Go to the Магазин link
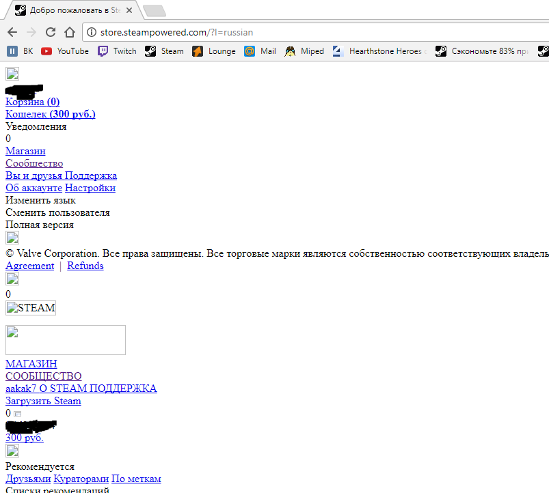 point(25,151)
